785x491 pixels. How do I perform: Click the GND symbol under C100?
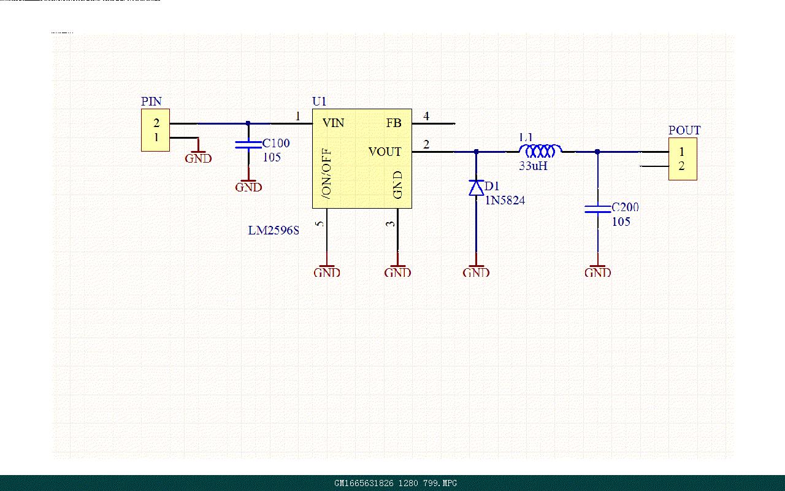pos(248,185)
